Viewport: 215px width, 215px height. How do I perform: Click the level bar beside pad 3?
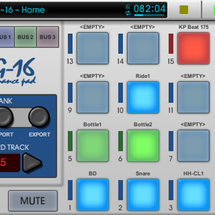coord(171,190)
